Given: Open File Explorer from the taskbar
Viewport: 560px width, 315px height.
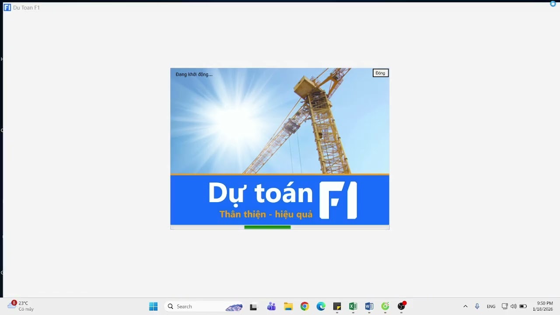Looking at the screenshot, I should click(x=288, y=306).
